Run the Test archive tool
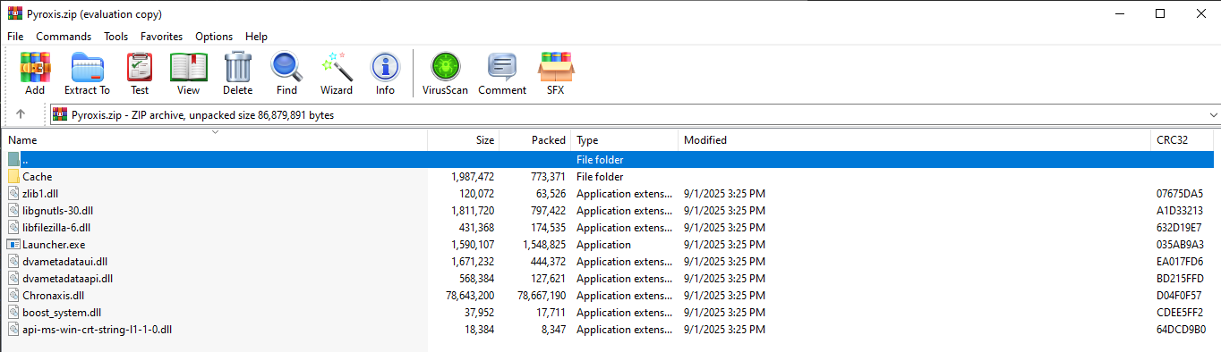 pyautogui.click(x=140, y=73)
